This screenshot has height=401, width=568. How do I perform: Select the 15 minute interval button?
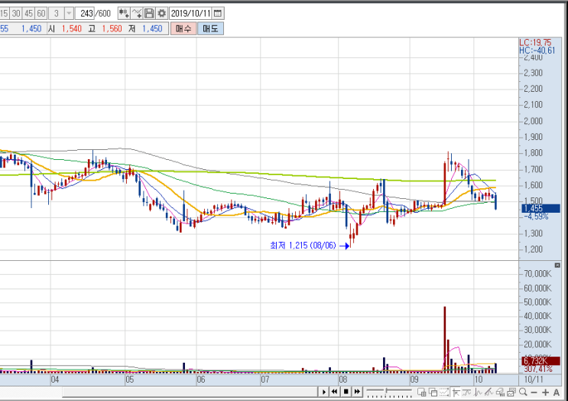point(4,14)
